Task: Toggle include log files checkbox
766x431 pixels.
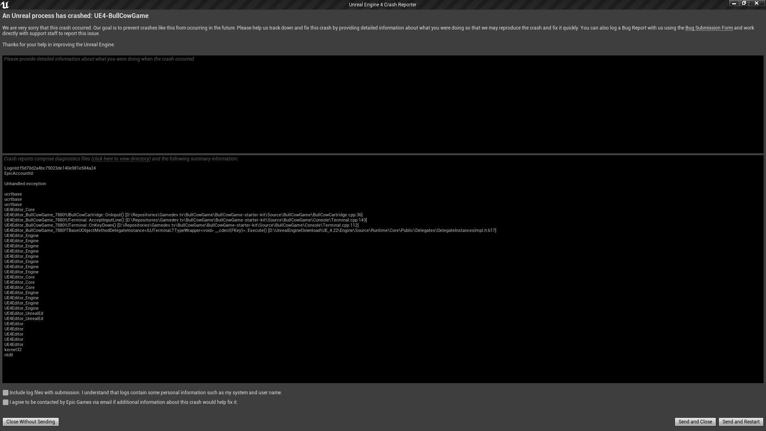Action: [5, 393]
